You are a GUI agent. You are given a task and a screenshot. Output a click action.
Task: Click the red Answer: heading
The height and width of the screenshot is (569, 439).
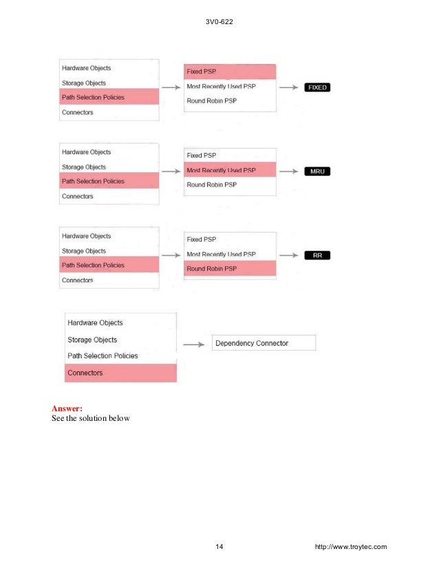[67, 408]
